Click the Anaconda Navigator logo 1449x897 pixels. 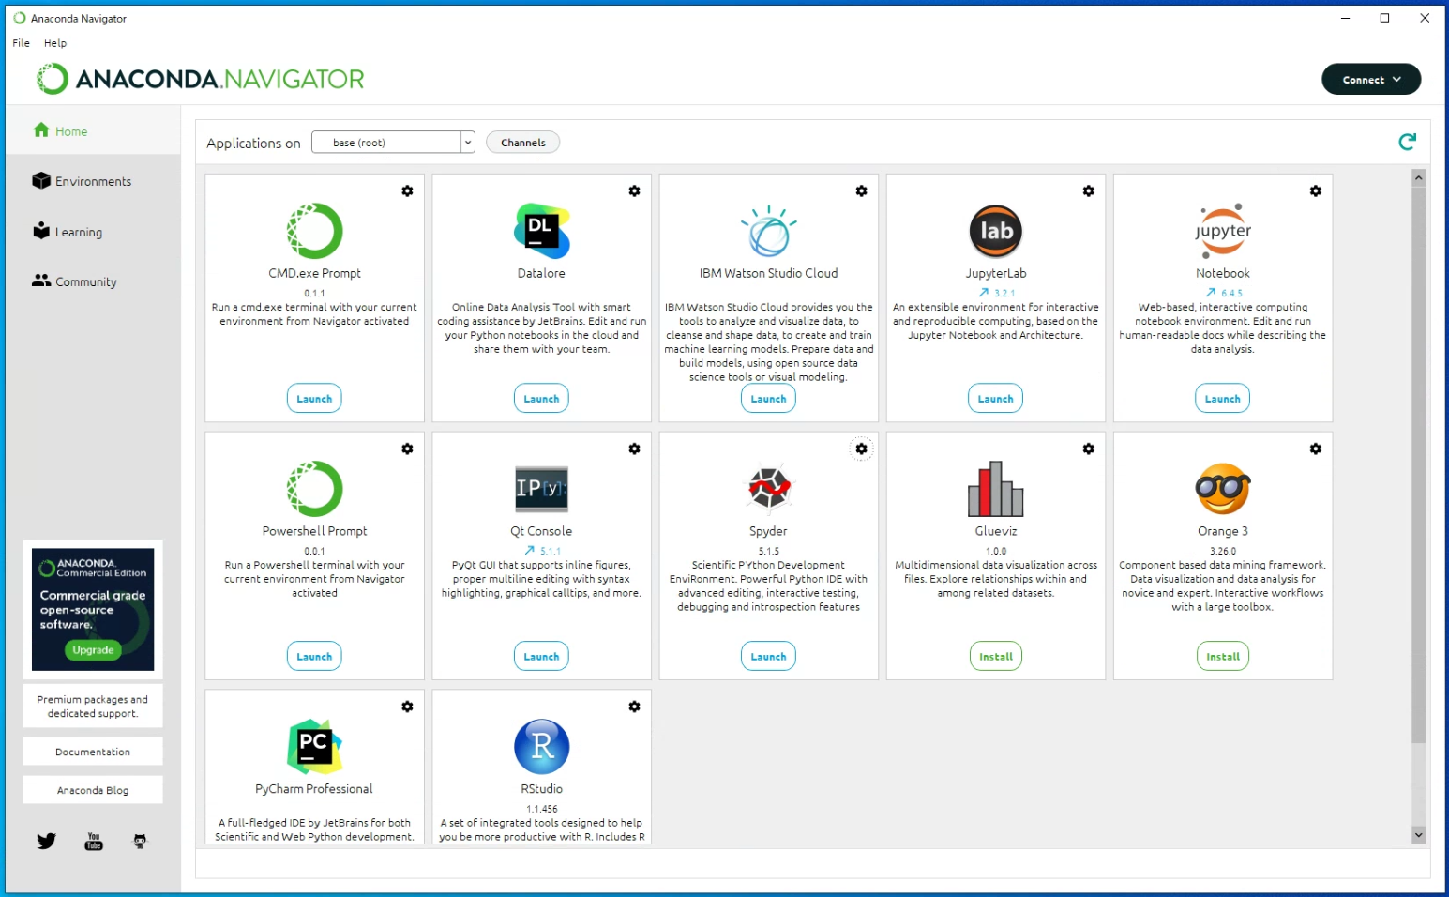pos(200,79)
